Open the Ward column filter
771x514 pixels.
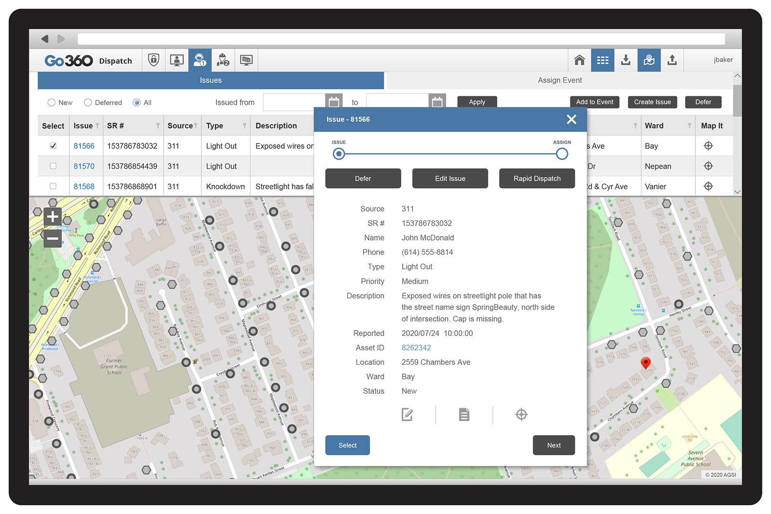click(689, 126)
